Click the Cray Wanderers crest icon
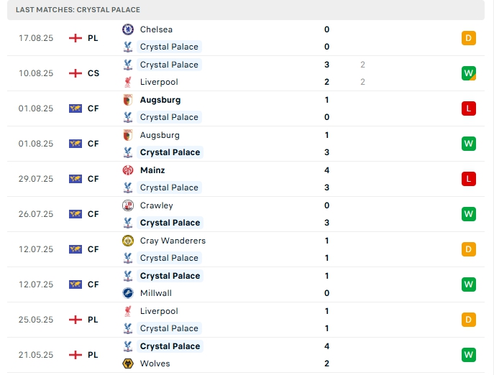The width and height of the screenshot is (494, 375). click(x=128, y=241)
